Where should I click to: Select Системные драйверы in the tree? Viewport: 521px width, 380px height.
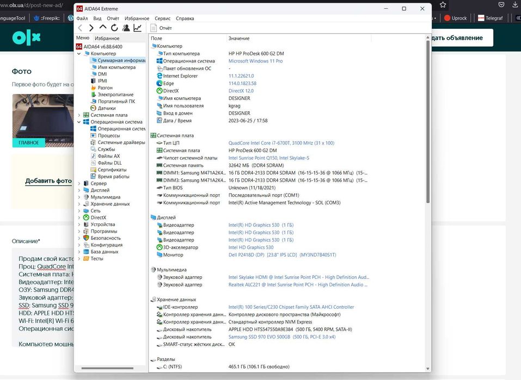pyautogui.click(x=121, y=142)
